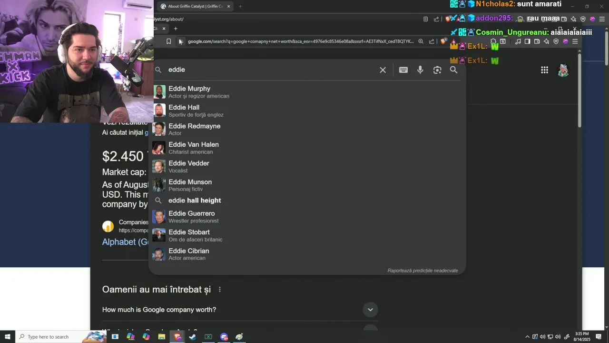Select the Eddie Stobart suggestion
Screen dimensions: 609x343
click(x=307, y=235)
